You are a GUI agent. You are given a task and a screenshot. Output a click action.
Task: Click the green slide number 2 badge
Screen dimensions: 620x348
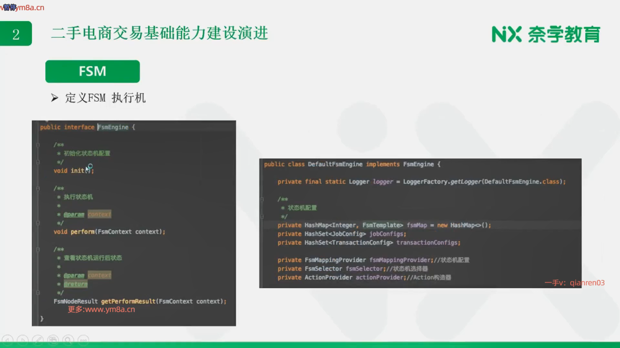16,34
